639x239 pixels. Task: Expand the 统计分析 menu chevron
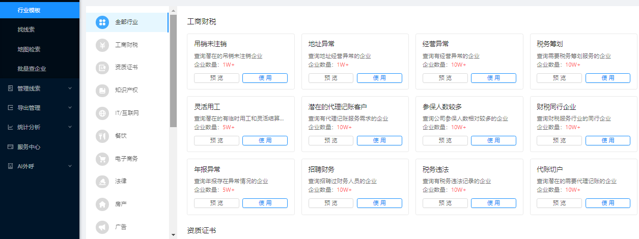coord(70,127)
